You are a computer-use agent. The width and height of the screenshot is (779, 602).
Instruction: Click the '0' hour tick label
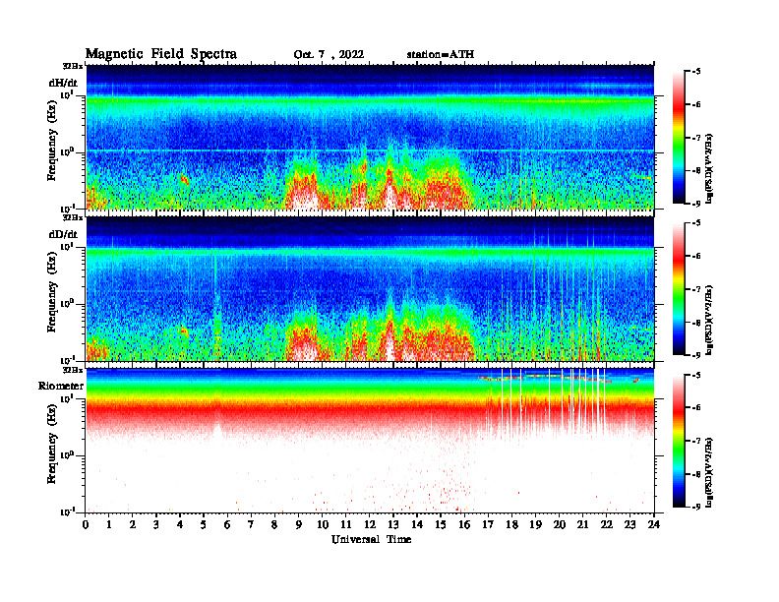(86, 525)
